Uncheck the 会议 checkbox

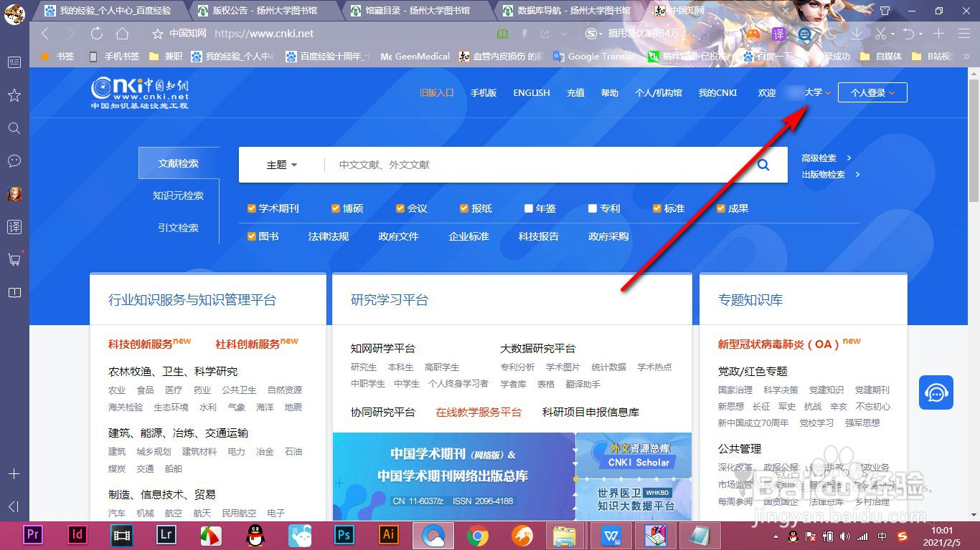click(400, 208)
